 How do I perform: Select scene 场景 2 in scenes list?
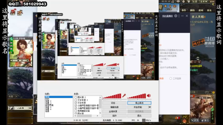pyautogui.click(x=48, y=101)
